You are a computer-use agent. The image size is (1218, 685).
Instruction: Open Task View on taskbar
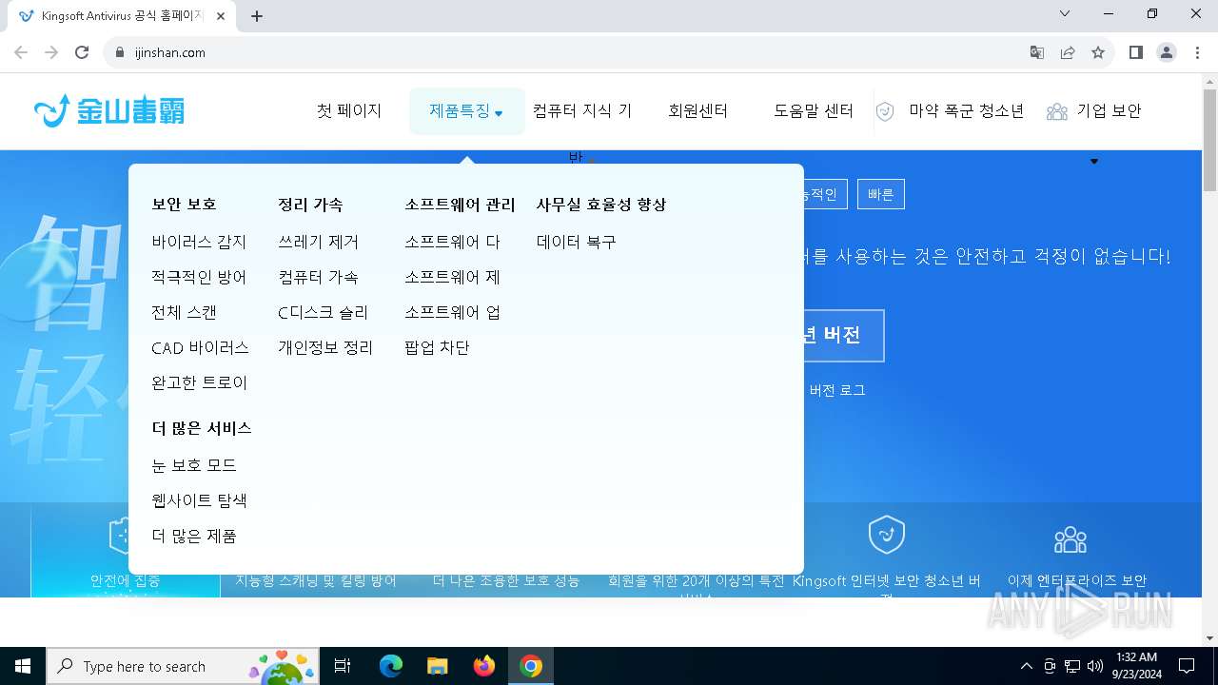[x=343, y=666]
